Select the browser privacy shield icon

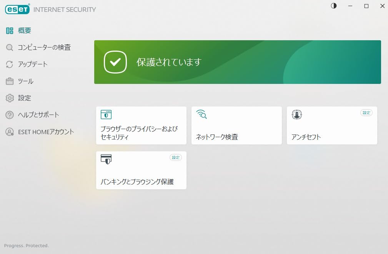click(106, 114)
